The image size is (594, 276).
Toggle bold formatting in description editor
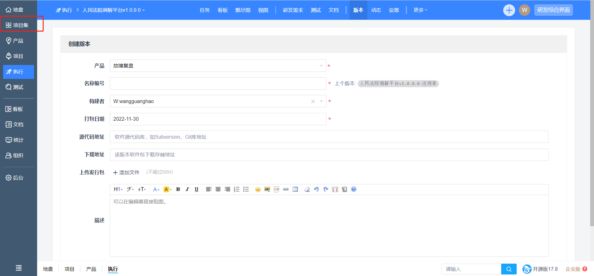[x=178, y=189]
